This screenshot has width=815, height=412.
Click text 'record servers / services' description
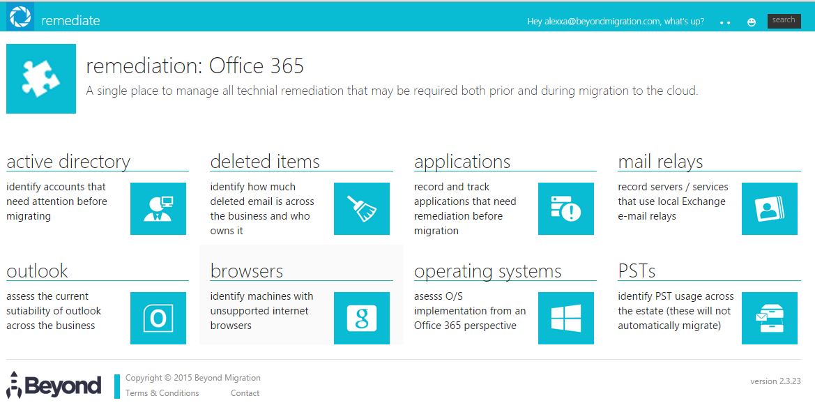[x=673, y=201]
